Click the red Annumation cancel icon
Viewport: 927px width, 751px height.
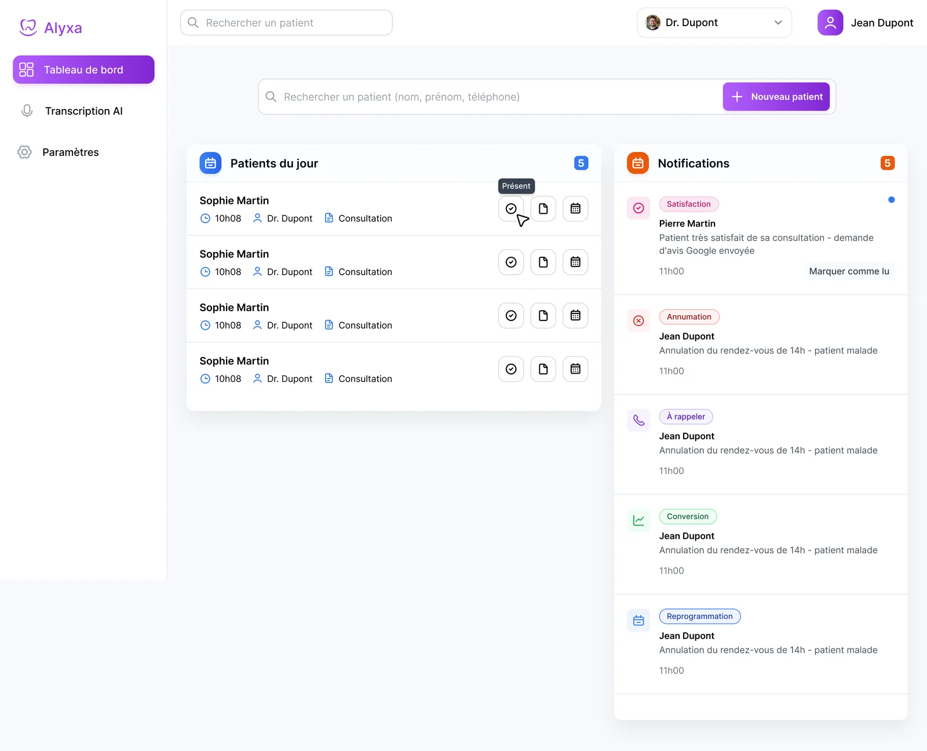pyautogui.click(x=638, y=320)
